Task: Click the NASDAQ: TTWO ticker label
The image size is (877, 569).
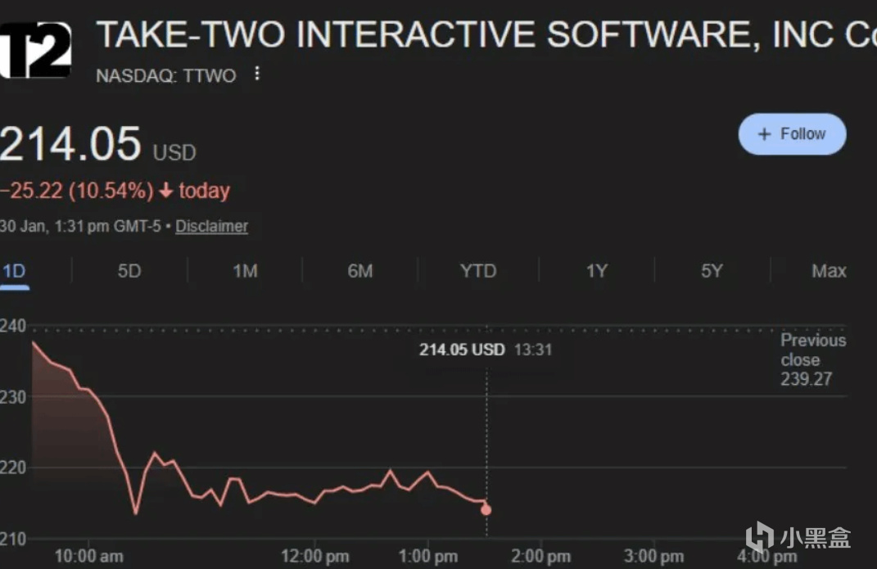Action: tap(166, 75)
